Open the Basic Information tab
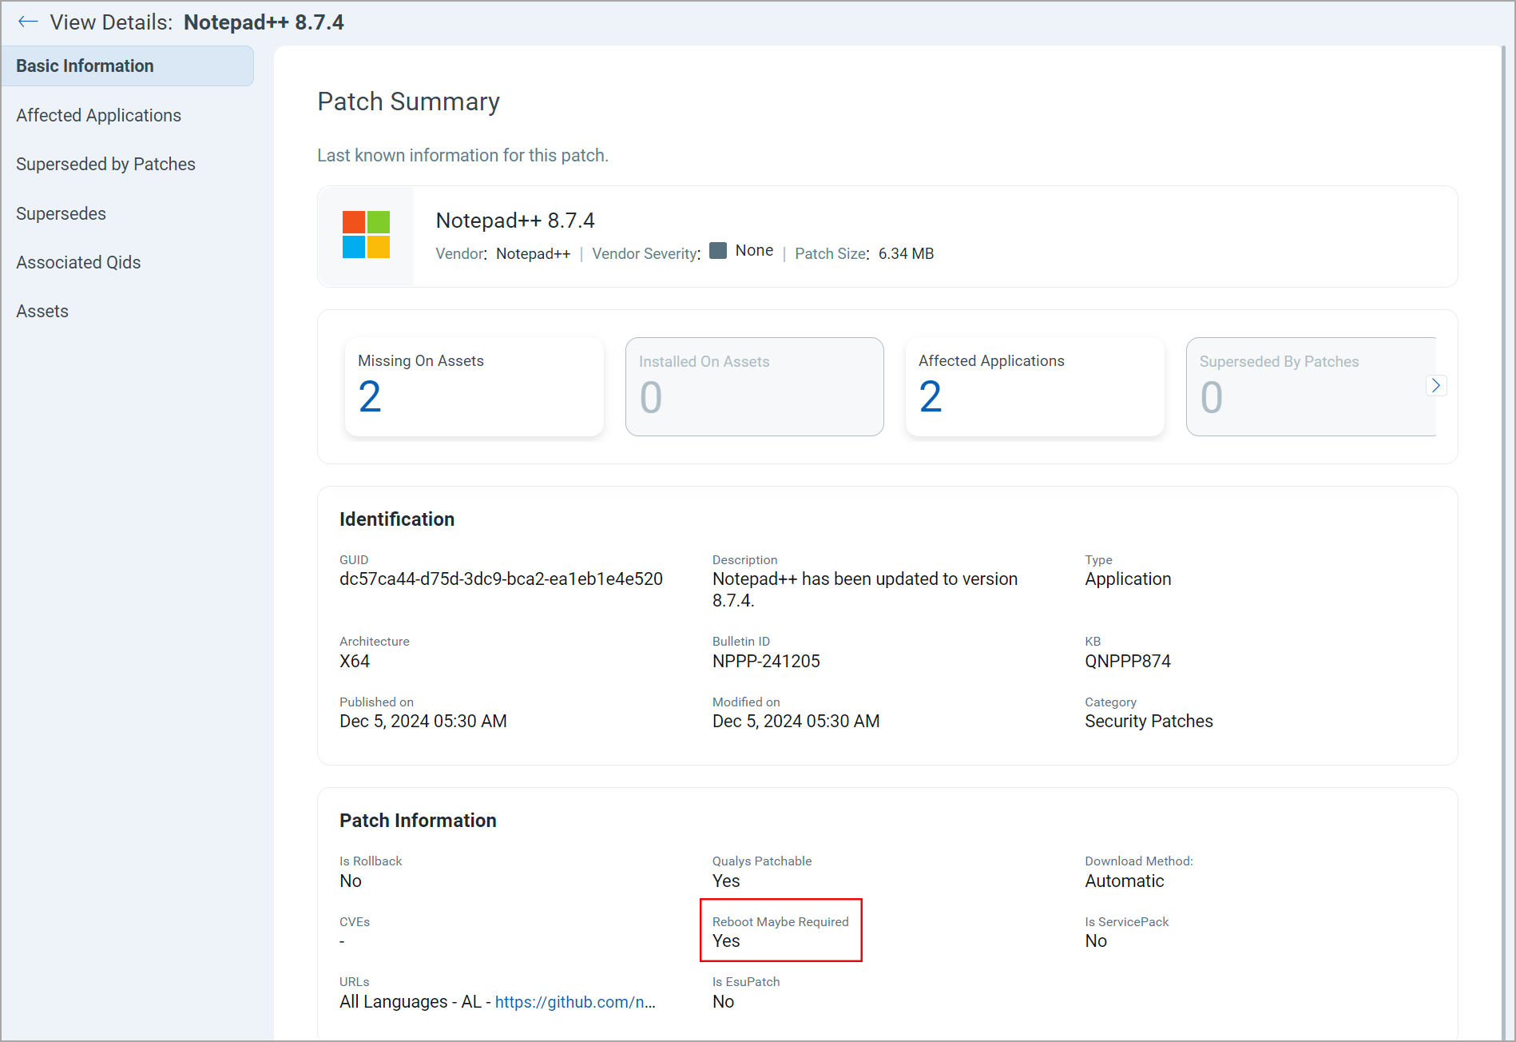1516x1042 pixels. click(x=128, y=66)
